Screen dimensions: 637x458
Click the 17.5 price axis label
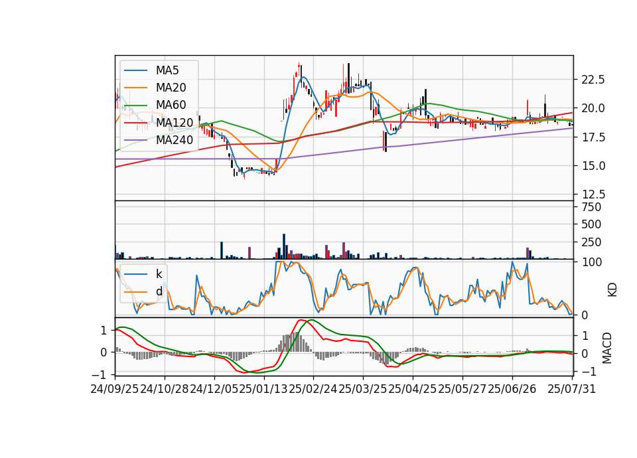(x=593, y=137)
